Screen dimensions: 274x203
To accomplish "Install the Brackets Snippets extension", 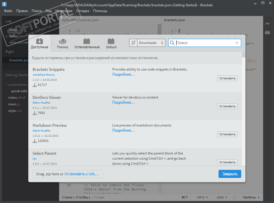I will tap(227, 78).
